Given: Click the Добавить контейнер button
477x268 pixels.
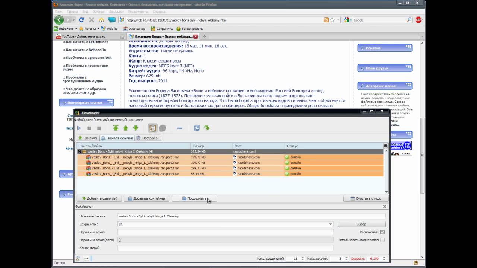Looking at the screenshot, I should pos(146,198).
